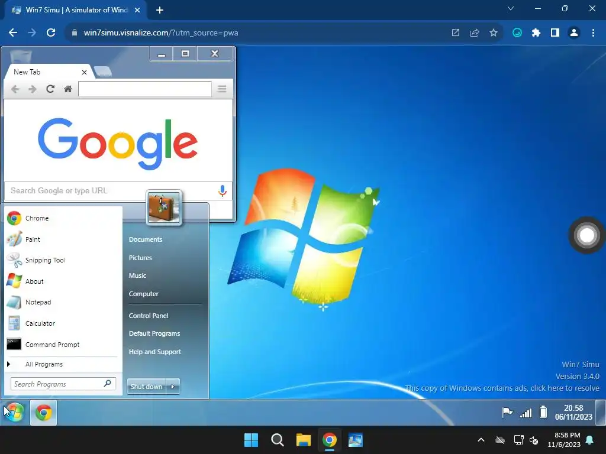Open the tab search chevron

tap(511, 8)
